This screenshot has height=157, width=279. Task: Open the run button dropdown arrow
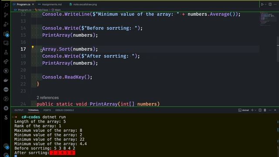click(265, 4)
